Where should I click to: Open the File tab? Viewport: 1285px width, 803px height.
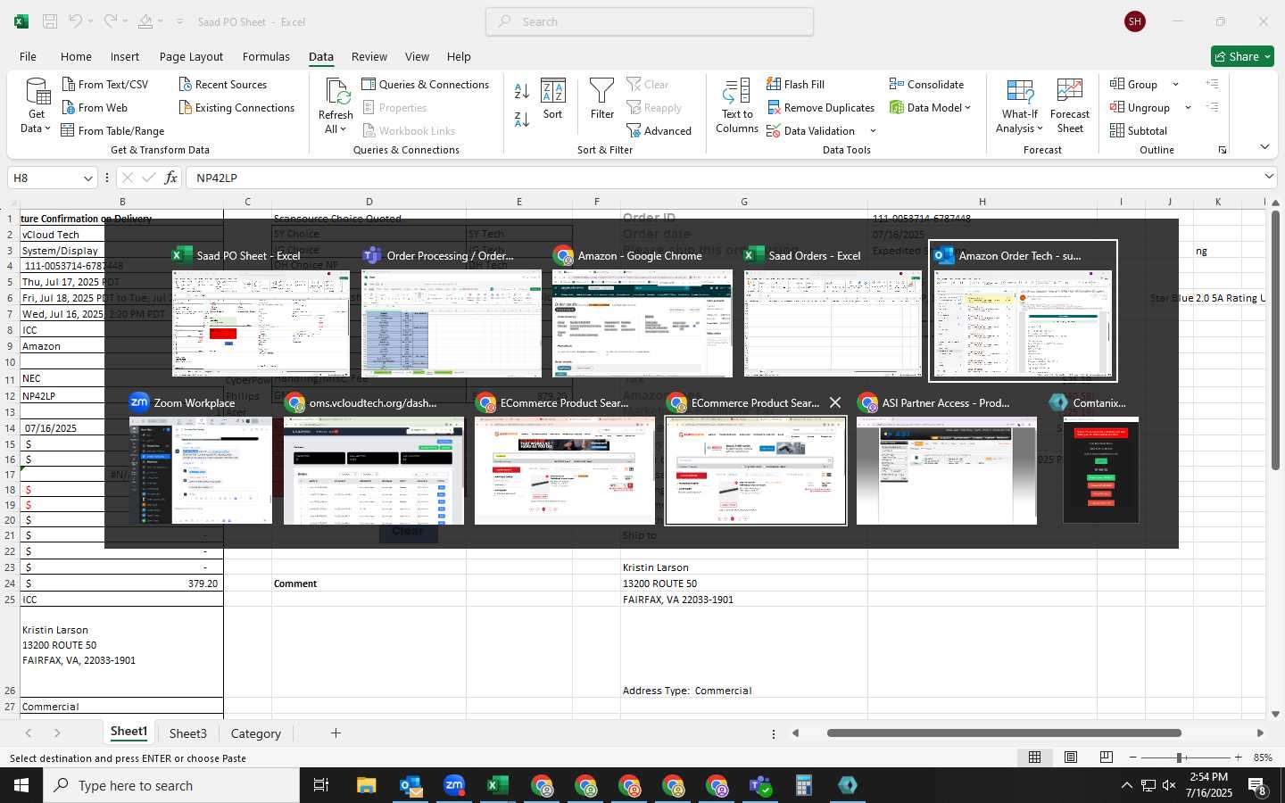pos(28,56)
